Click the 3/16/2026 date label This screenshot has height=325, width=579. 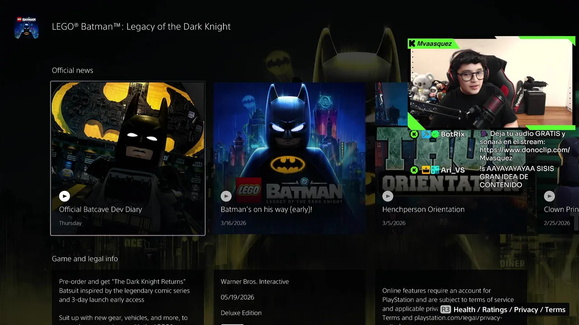(234, 223)
